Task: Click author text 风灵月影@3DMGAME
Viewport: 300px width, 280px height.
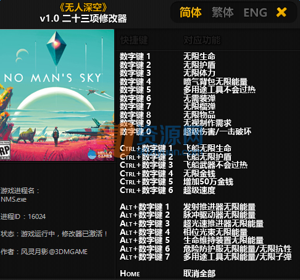Action: coord(54,252)
